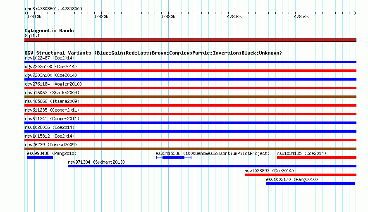368x212 pixels.
Task: Click the blue nsv1028036 gain bar
Action: (190, 131)
